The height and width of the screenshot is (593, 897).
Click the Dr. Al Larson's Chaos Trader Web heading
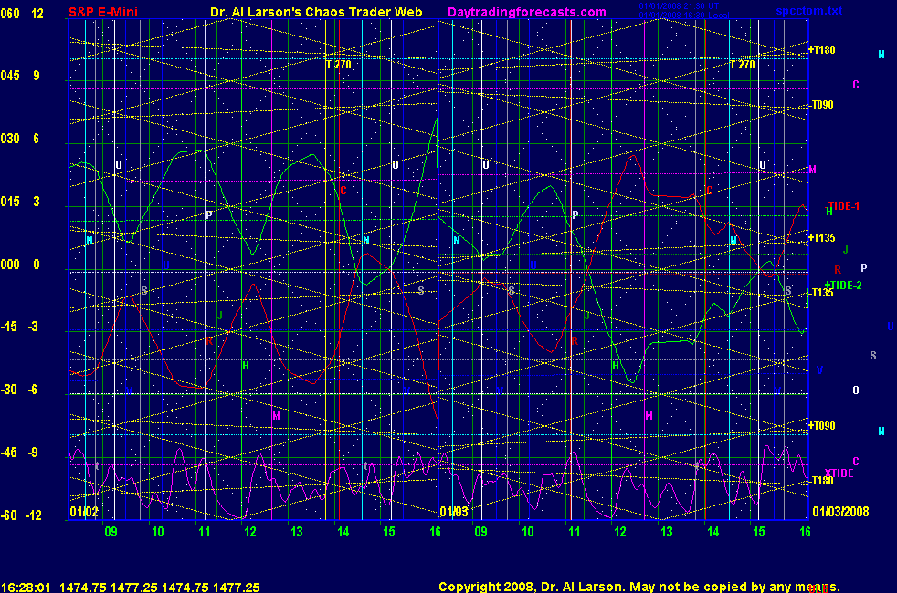point(316,12)
